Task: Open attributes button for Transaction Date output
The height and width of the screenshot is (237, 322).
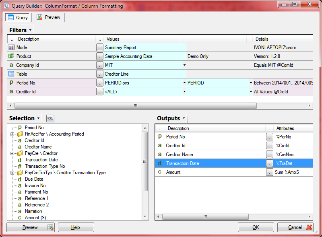Action: coord(269,163)
